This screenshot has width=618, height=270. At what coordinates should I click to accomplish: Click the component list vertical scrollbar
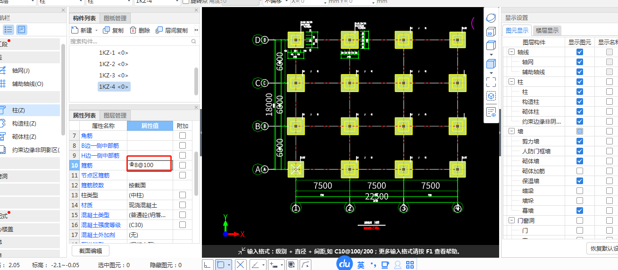196,81
